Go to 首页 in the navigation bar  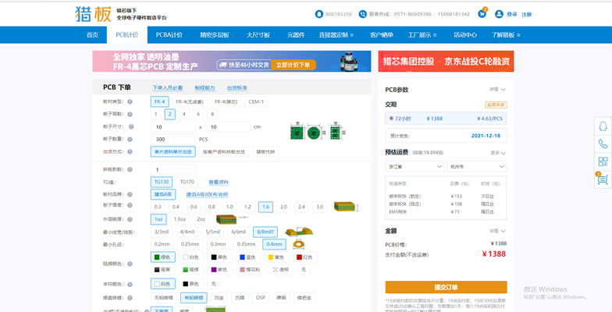point(92,35)
